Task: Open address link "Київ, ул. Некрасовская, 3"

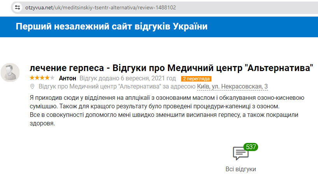Action: [x=232, y=86]
